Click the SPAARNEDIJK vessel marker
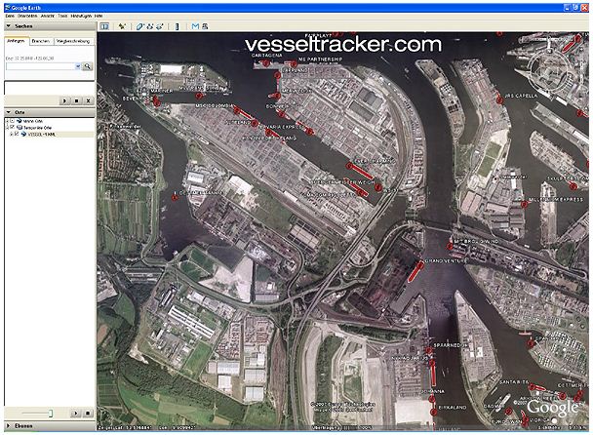Viewport: 593px width, 435px height. pos(428,350)
